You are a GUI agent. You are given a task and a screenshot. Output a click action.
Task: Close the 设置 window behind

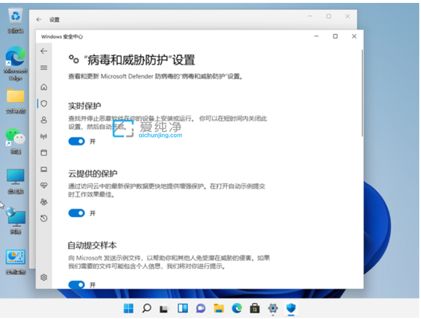[348, 16]
